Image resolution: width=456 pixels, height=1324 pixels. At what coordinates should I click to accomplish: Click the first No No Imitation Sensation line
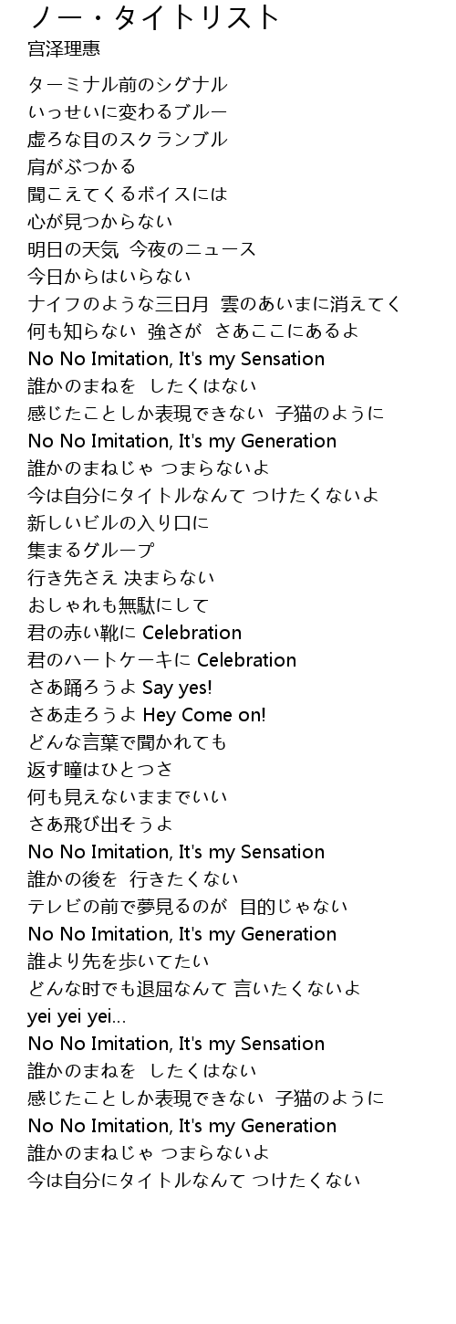click(x=176, y=359)
